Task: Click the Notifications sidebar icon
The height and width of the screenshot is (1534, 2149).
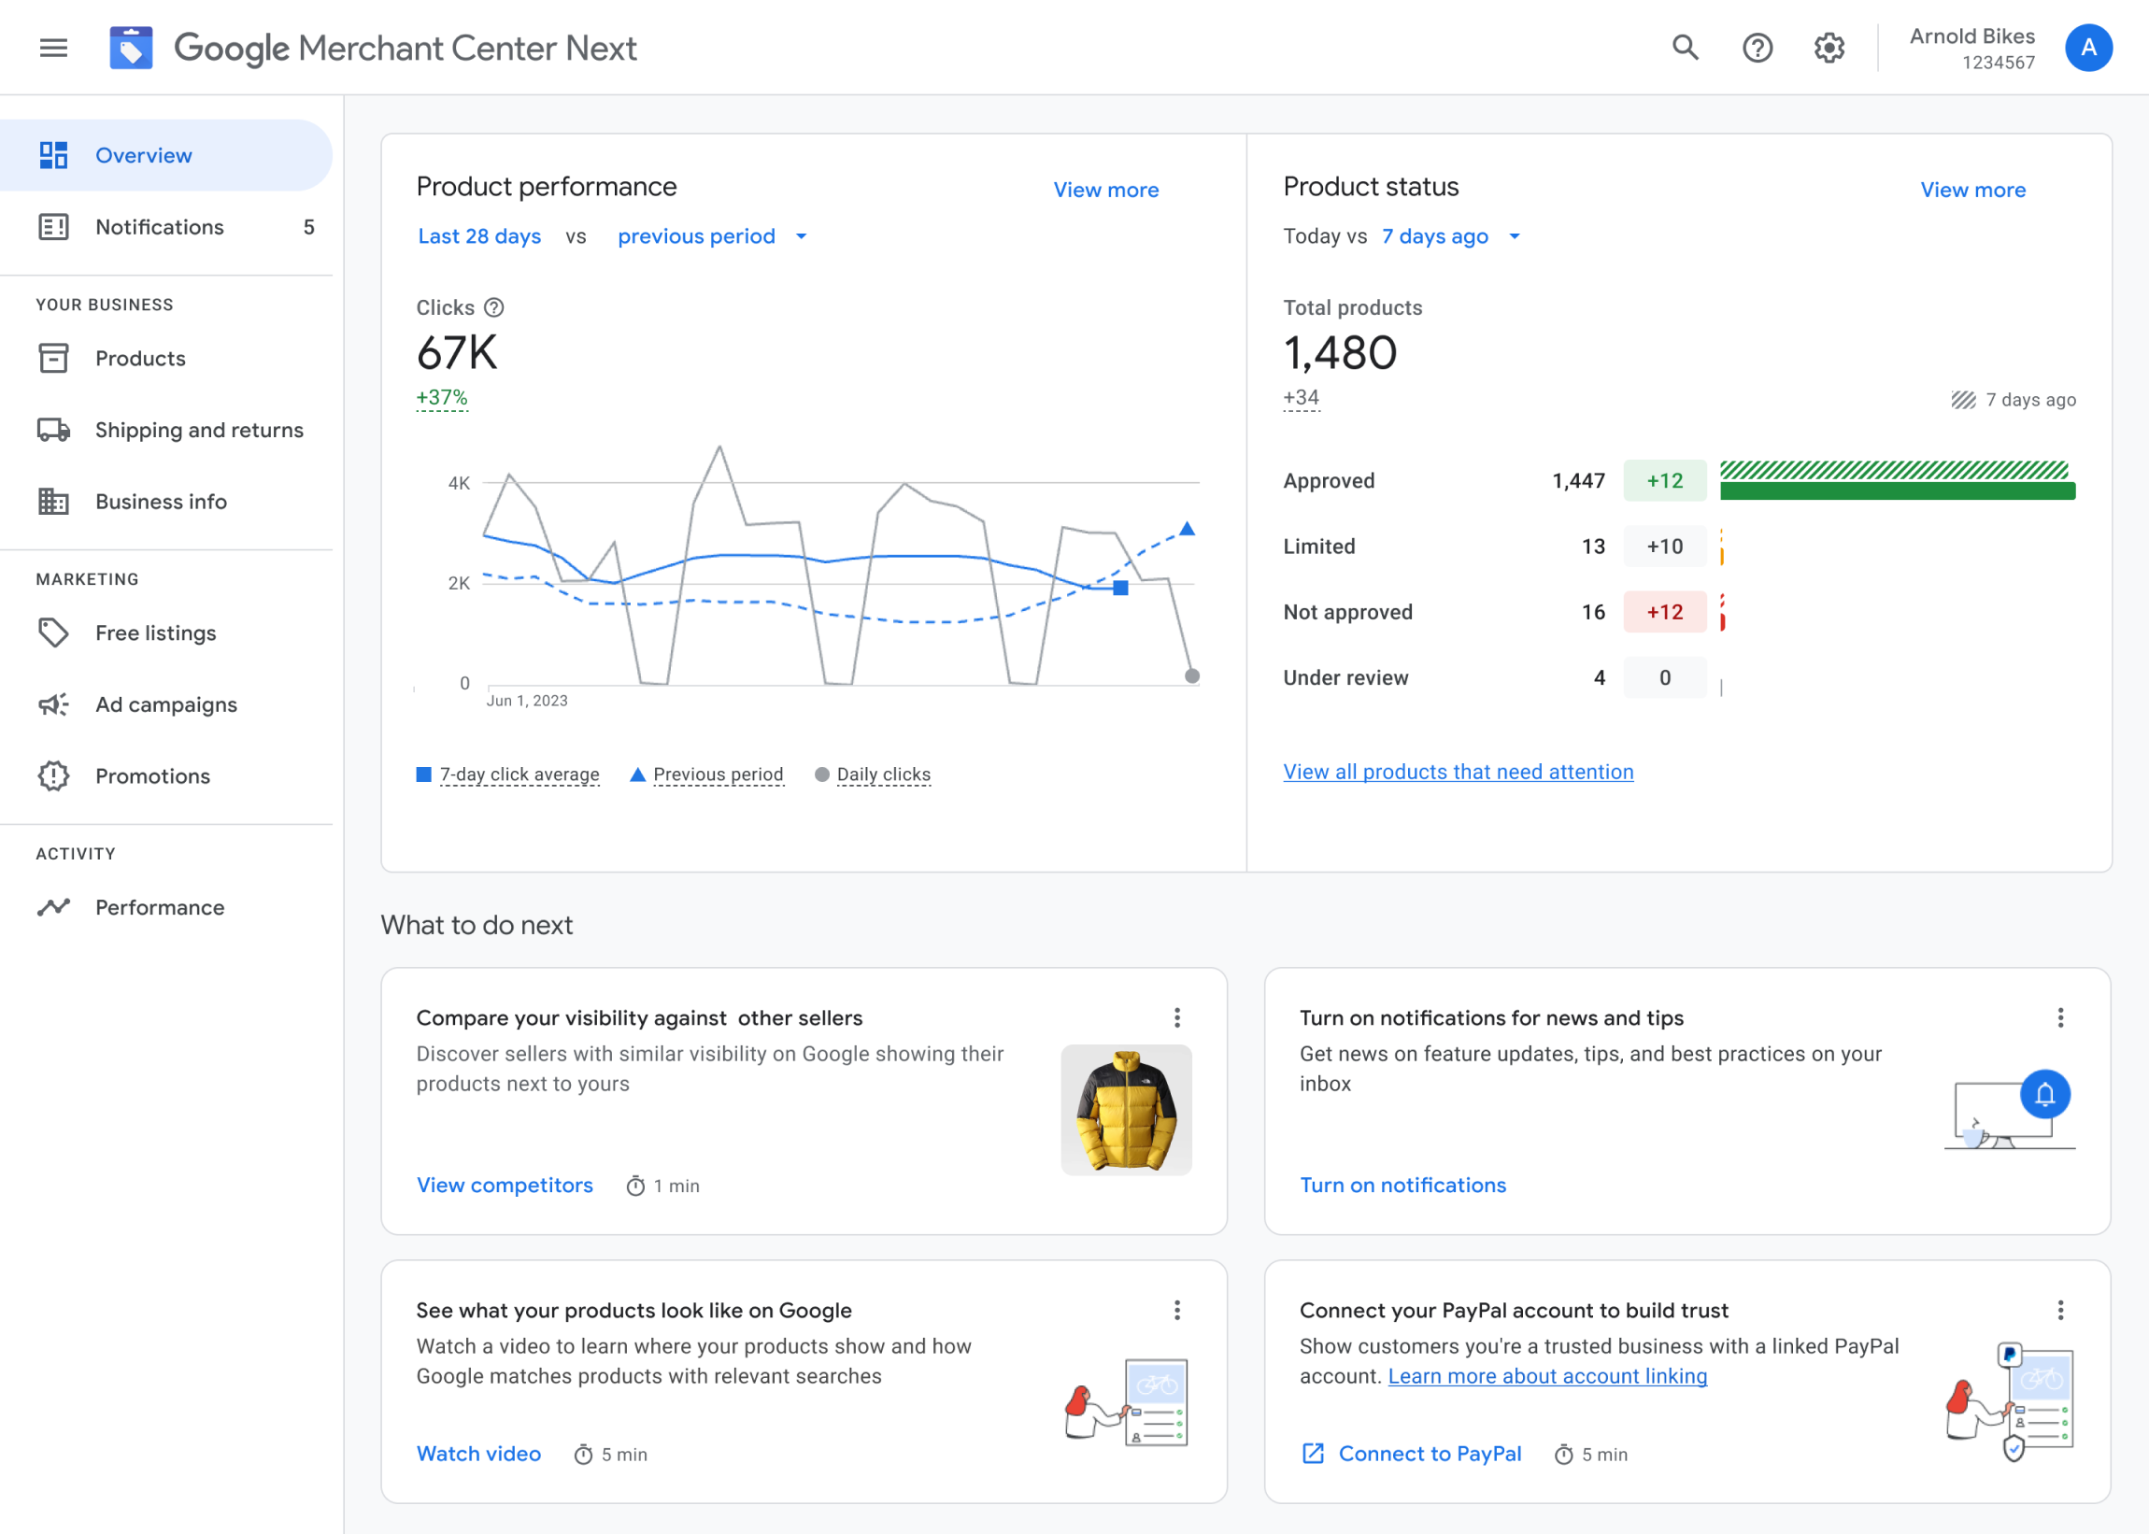Action: (54, 227)
